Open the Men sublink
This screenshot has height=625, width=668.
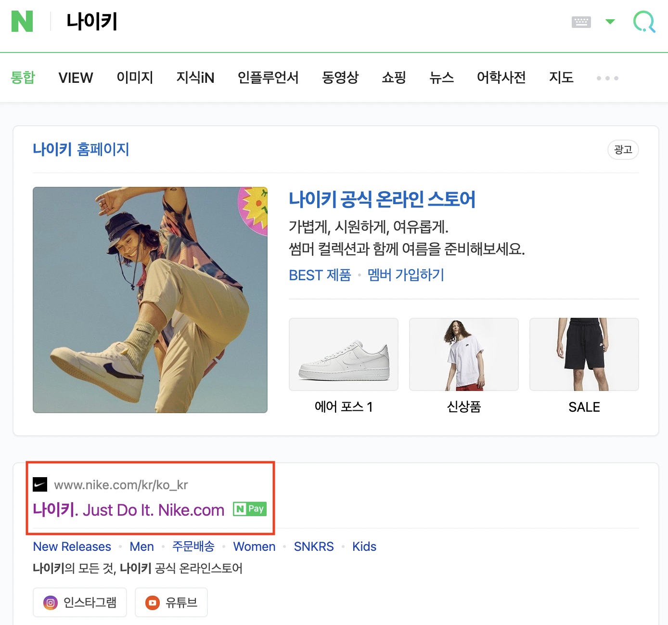click(142, 547)
